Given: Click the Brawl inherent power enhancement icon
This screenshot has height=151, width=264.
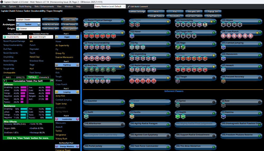Looking at the screenshot, I should 132,105.
